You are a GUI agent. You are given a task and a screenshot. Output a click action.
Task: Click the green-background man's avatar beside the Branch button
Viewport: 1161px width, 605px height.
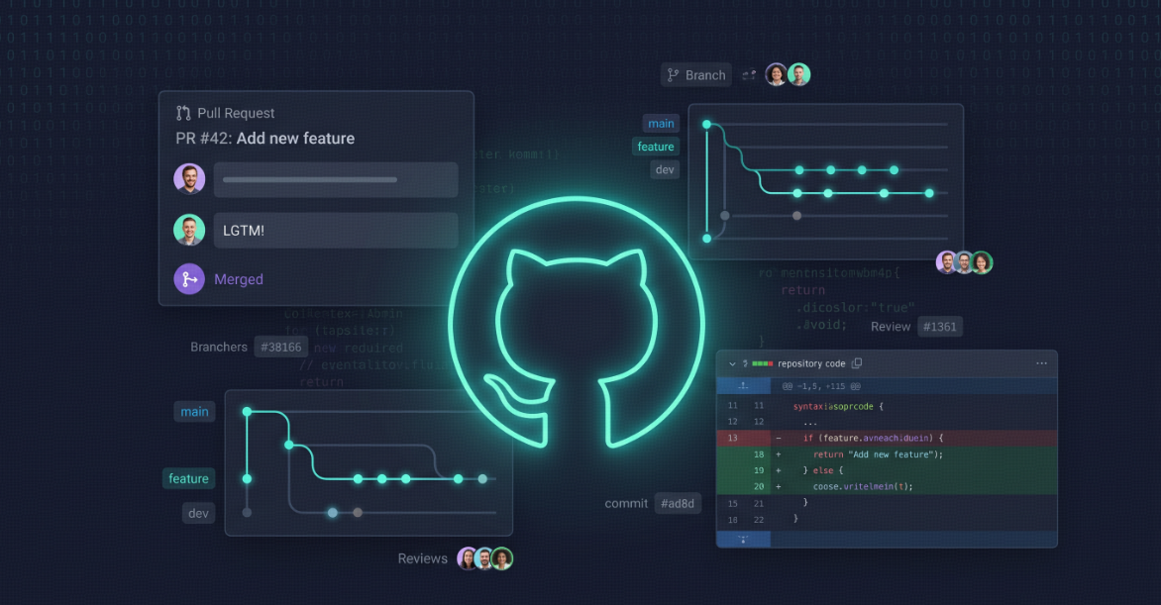(798, 75)
